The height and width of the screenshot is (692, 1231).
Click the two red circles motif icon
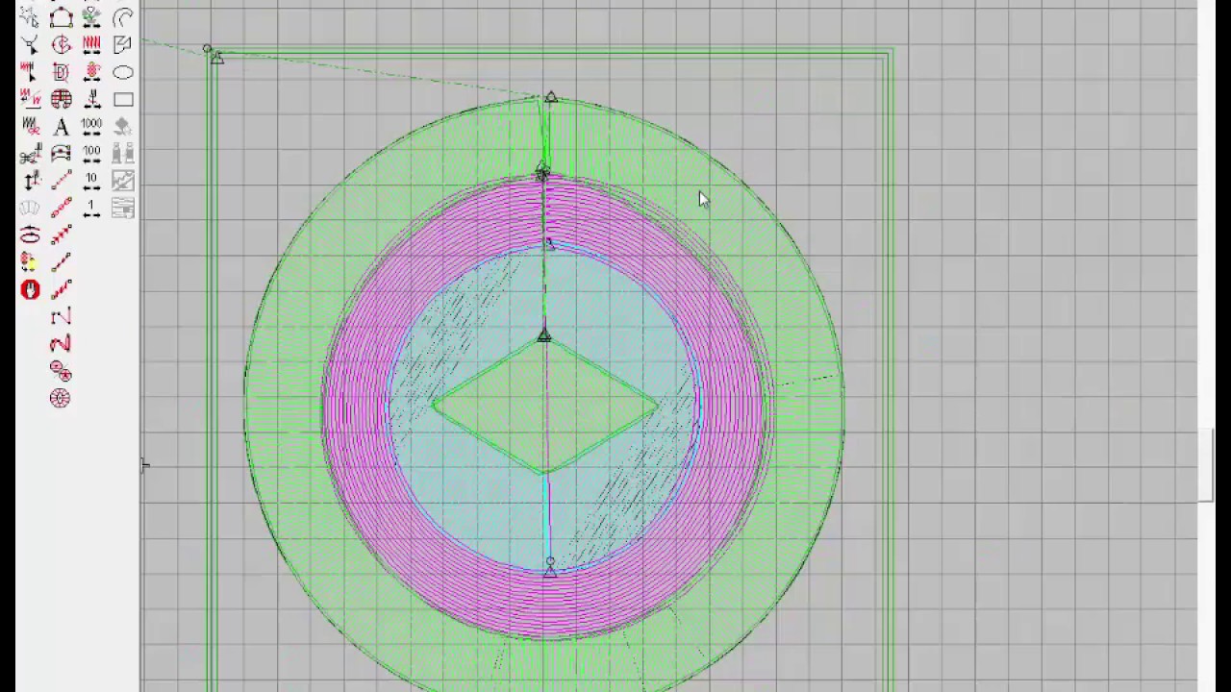point(61,371)
